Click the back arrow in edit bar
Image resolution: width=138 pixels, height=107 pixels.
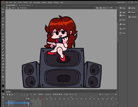(7, 8)
